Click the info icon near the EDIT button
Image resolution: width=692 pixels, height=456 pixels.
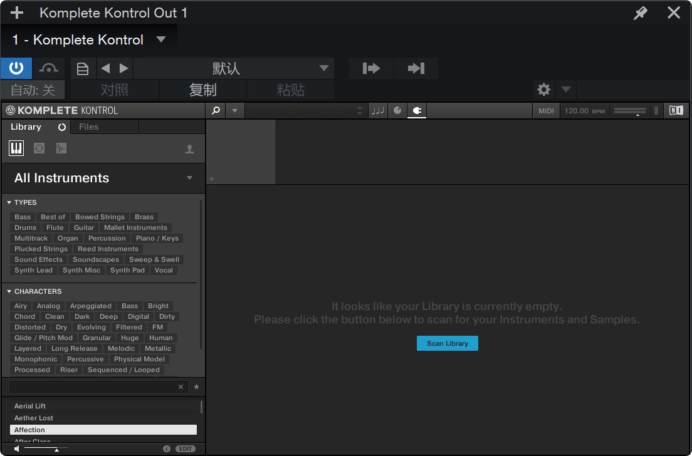(166, 448)
